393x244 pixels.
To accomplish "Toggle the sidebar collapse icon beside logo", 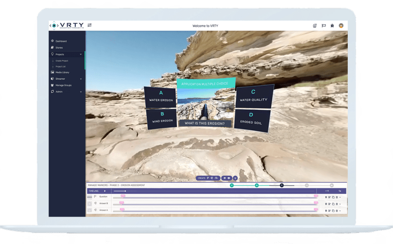I will click(x=89, y=25).
